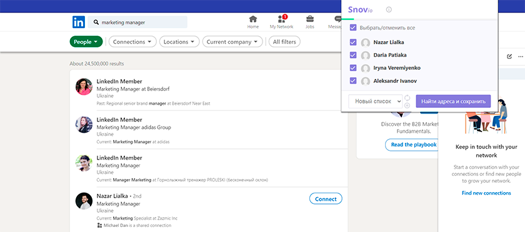525x232 pixels.
Task: Uncheck Nazar Lialka checkbox
Action: 353,42
